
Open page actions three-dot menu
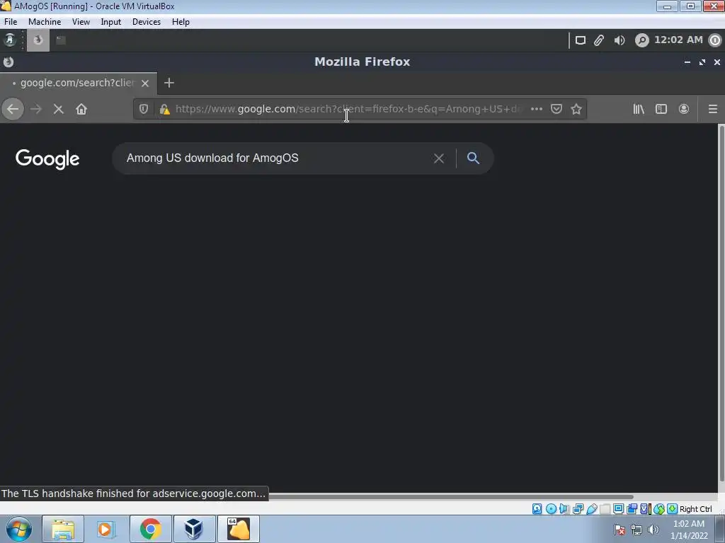537,109
